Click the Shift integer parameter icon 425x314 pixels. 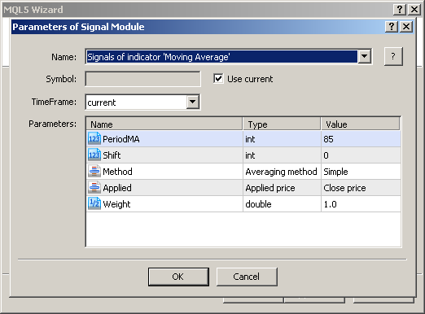(94, 155)
